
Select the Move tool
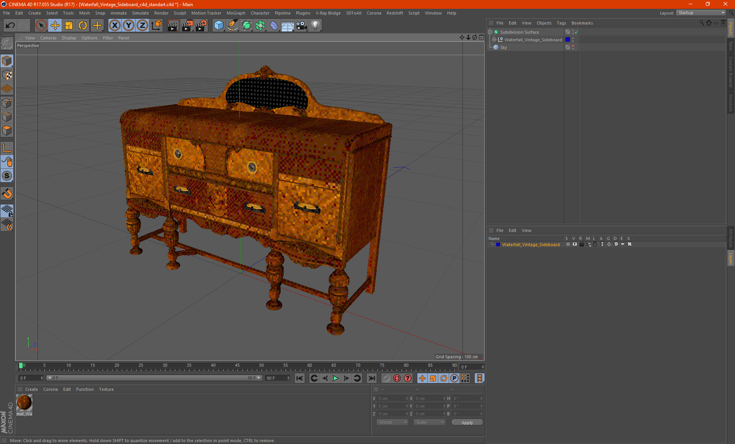coord(55,26)
